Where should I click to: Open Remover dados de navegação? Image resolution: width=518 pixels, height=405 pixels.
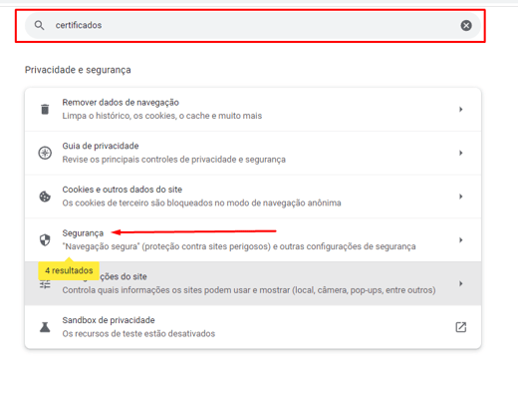253,110
